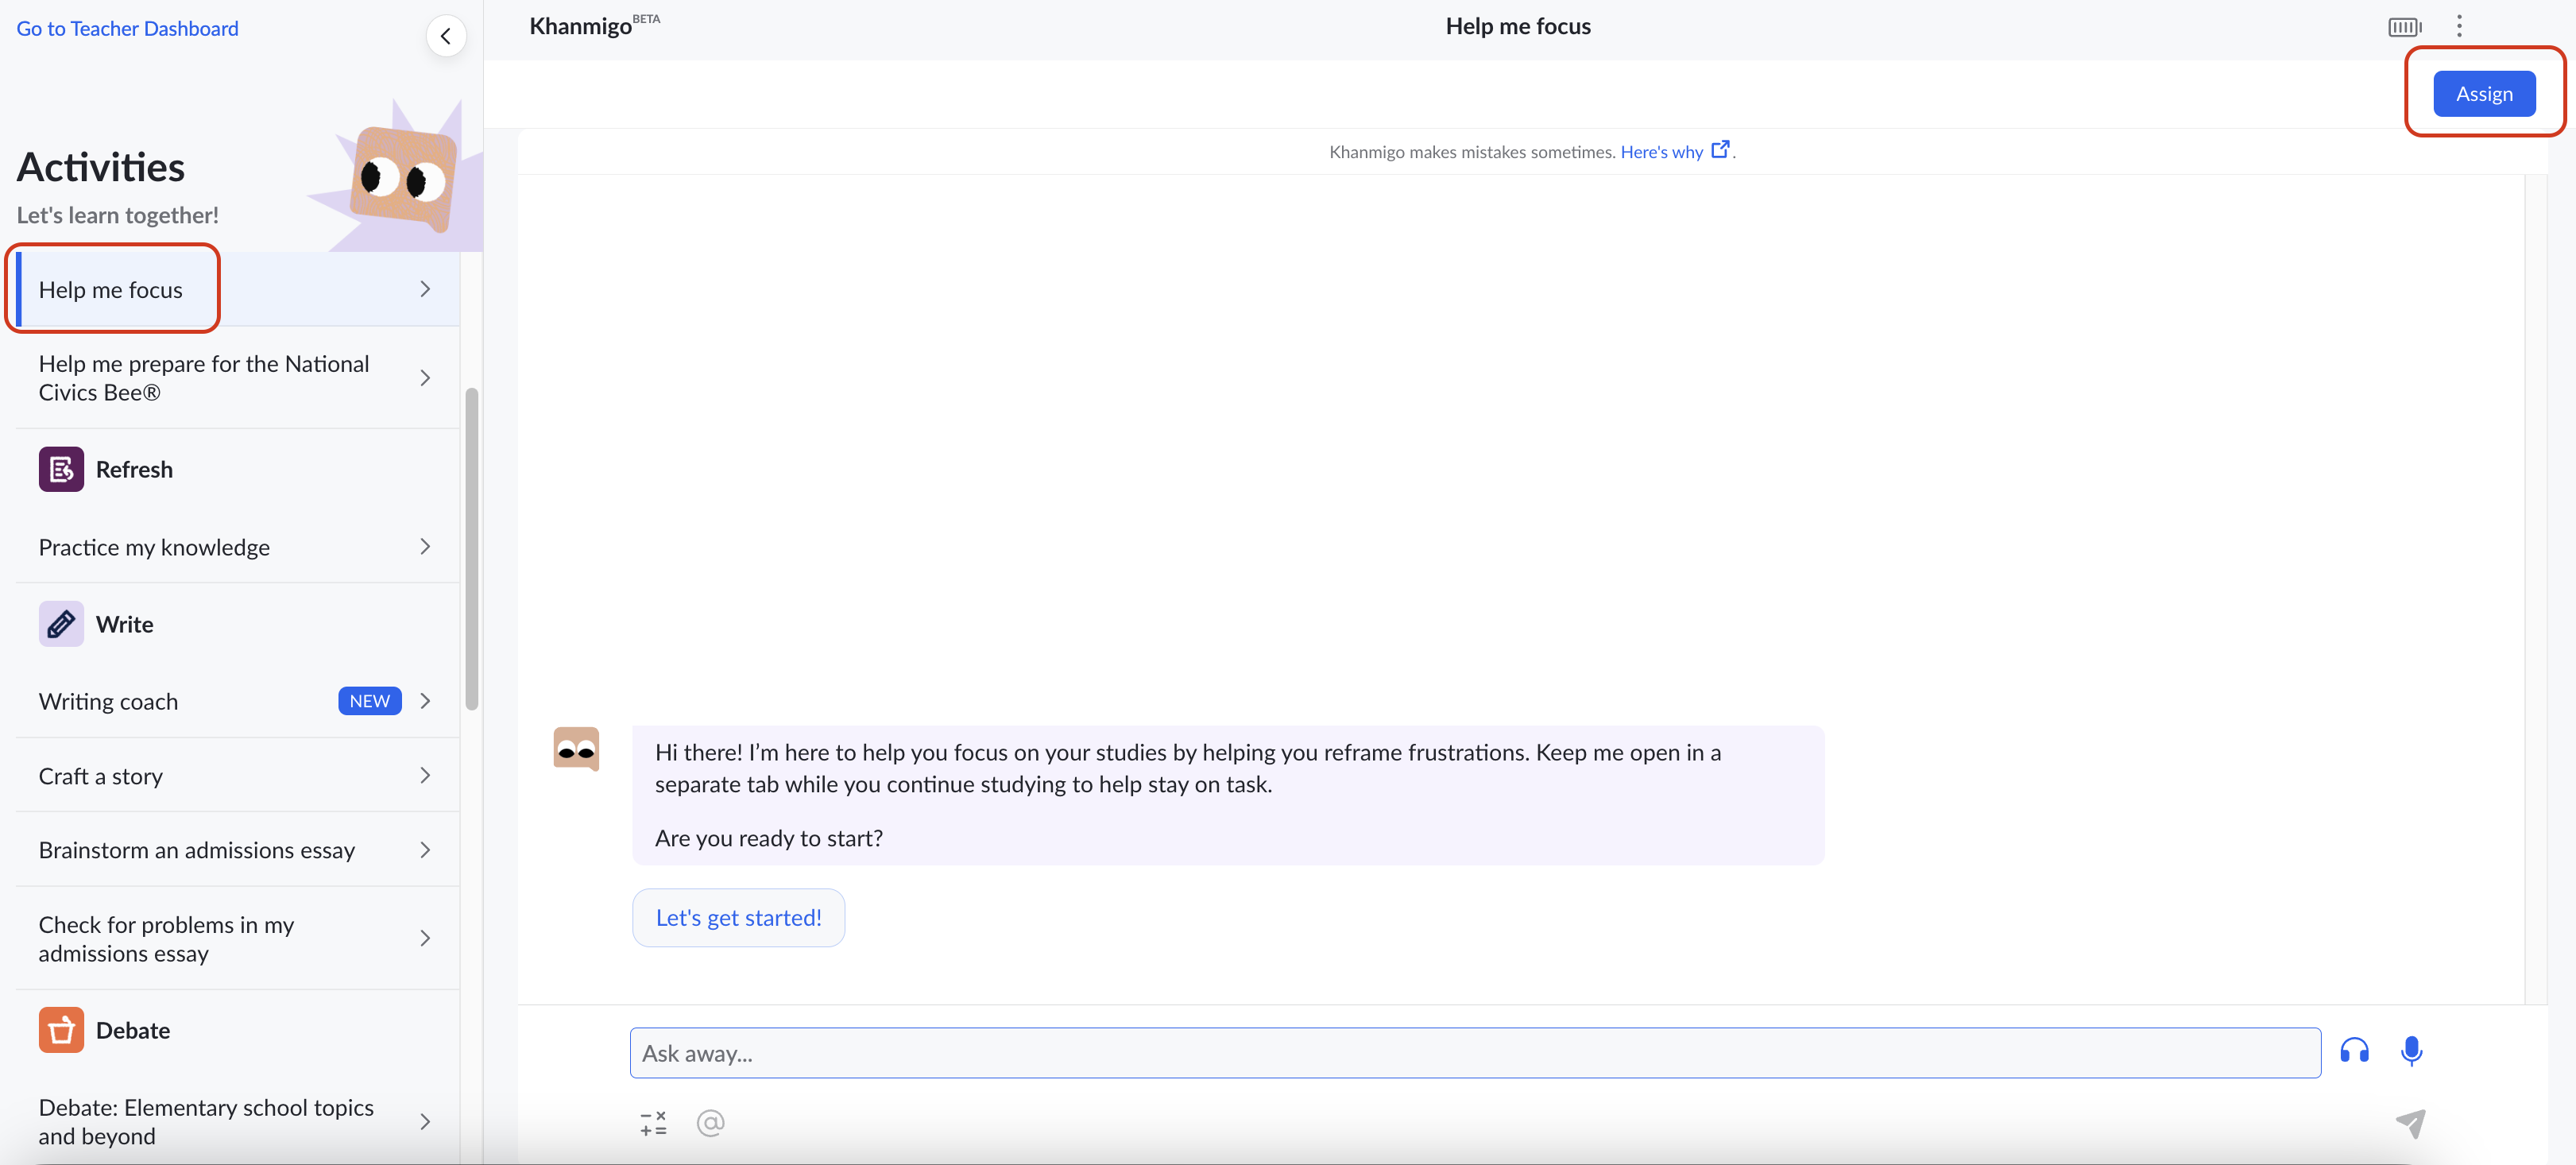Expand National Civics Bee chevron

[425, 378]
